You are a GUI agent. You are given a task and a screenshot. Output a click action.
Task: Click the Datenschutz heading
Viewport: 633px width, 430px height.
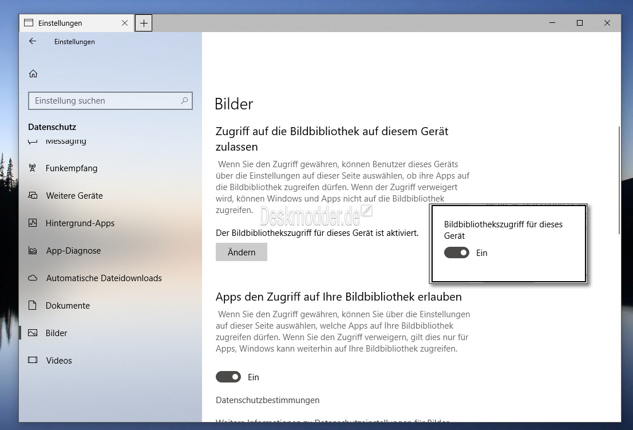pyautogui.click(x=52, y=127)
